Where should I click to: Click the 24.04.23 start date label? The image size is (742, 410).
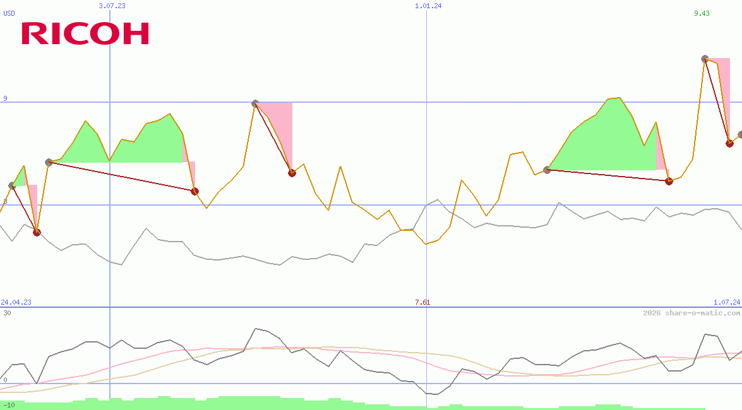point(15,303)
